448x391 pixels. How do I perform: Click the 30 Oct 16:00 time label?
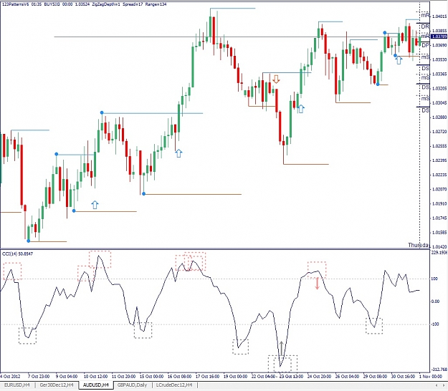pos(403,377)
